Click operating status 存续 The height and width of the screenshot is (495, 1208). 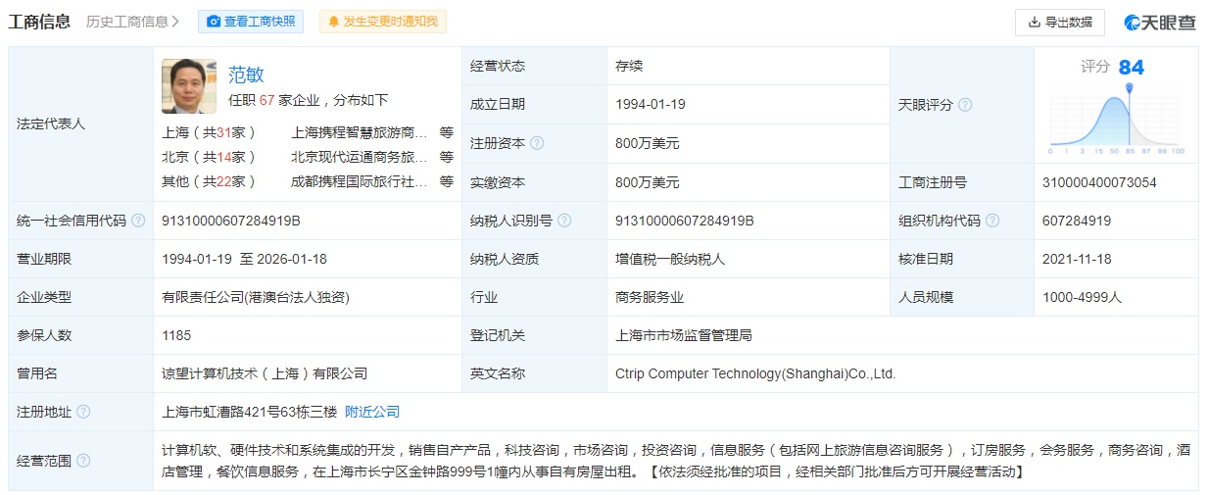point(629,67)
